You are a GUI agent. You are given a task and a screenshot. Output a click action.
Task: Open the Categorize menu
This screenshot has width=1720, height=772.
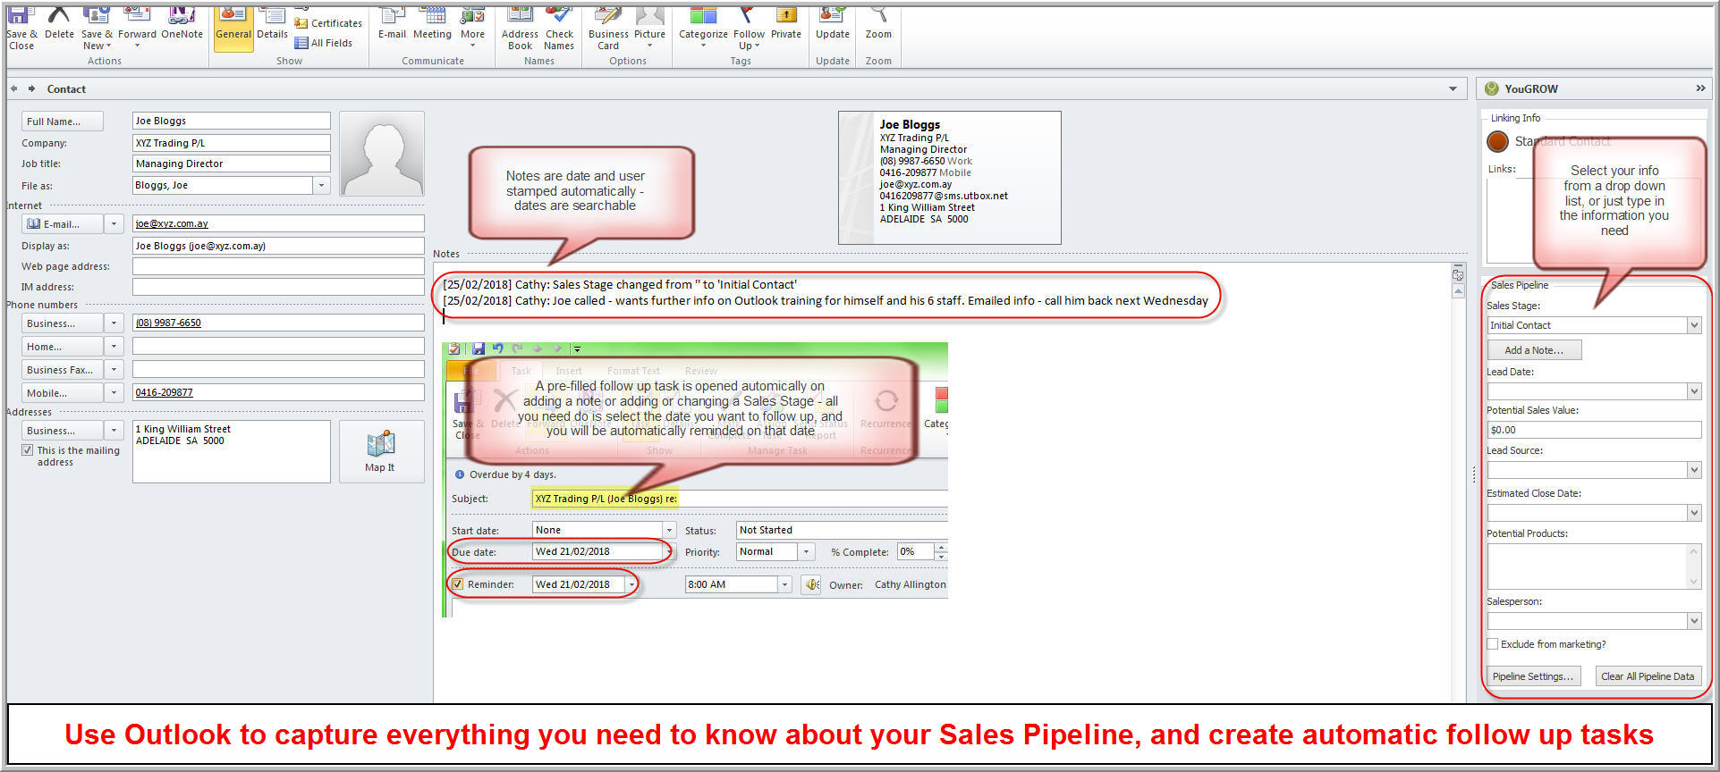point(703,27)
